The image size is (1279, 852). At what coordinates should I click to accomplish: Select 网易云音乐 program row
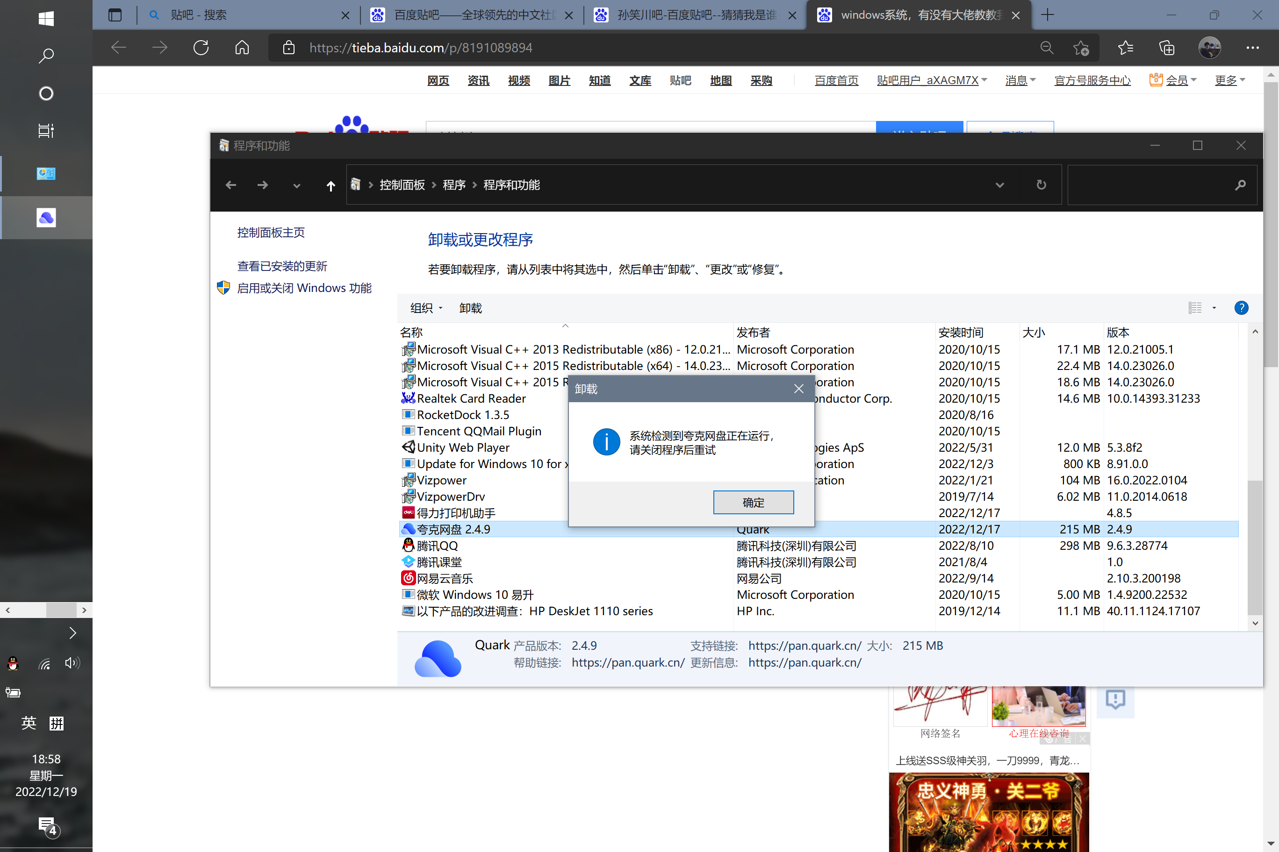click(x=819, y=578)
